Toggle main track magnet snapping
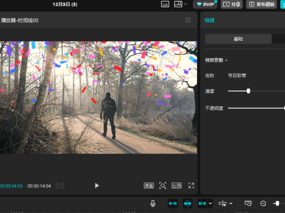285x213 pixels. tap(173, 203)
